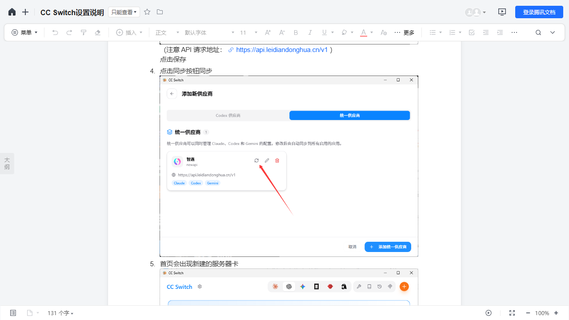Increase paragraph indent

pyautogui.click(x=500, y=32)
